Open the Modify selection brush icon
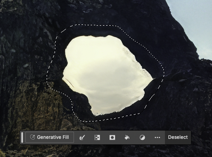Viewport: 212px width, 157px height. coord(82,137)
